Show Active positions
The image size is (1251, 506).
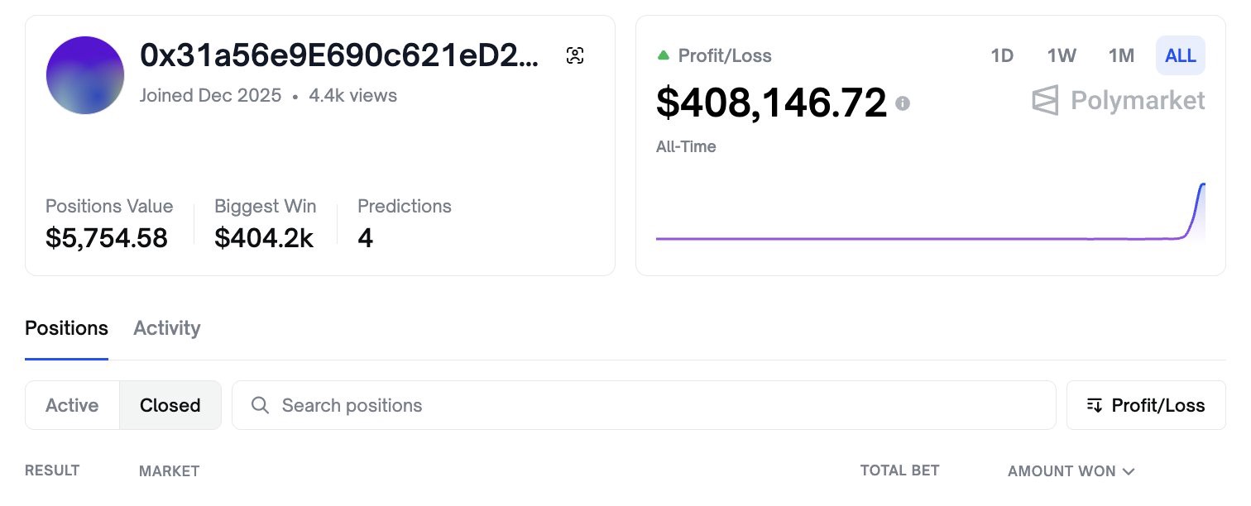tap(72, 405)
